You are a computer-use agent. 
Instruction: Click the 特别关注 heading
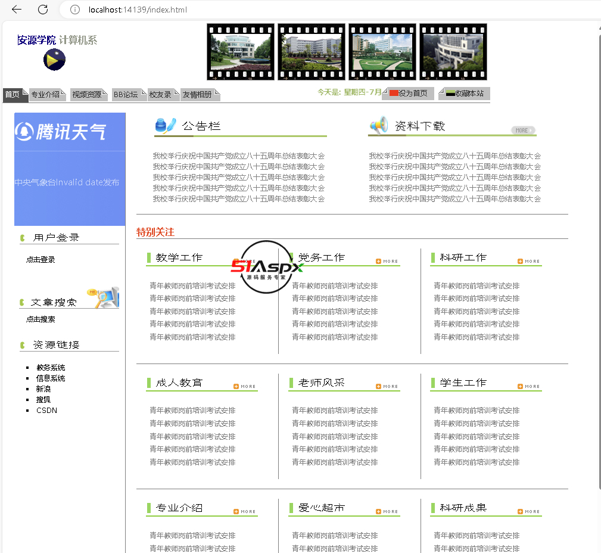point(155,232)
